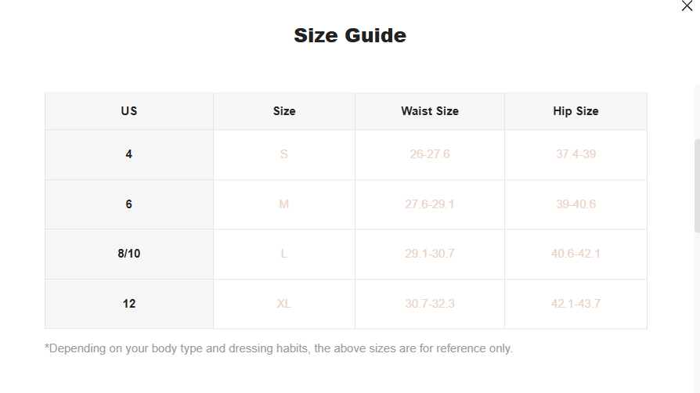Close the Size Guide popup
Image resolution: width=700 pixels, height=393 pixels.
point(687,6)
